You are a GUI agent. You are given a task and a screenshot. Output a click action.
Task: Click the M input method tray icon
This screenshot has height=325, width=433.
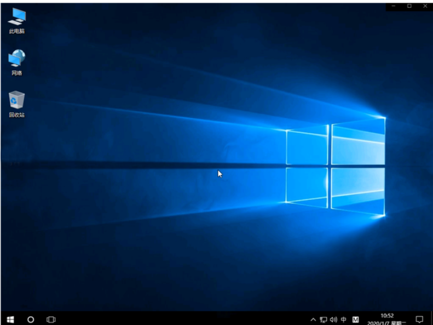[356, 319]
